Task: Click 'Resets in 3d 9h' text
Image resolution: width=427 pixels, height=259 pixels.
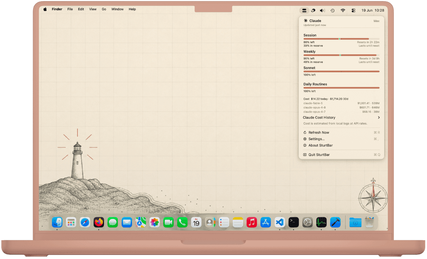Action: pos(369,59)
